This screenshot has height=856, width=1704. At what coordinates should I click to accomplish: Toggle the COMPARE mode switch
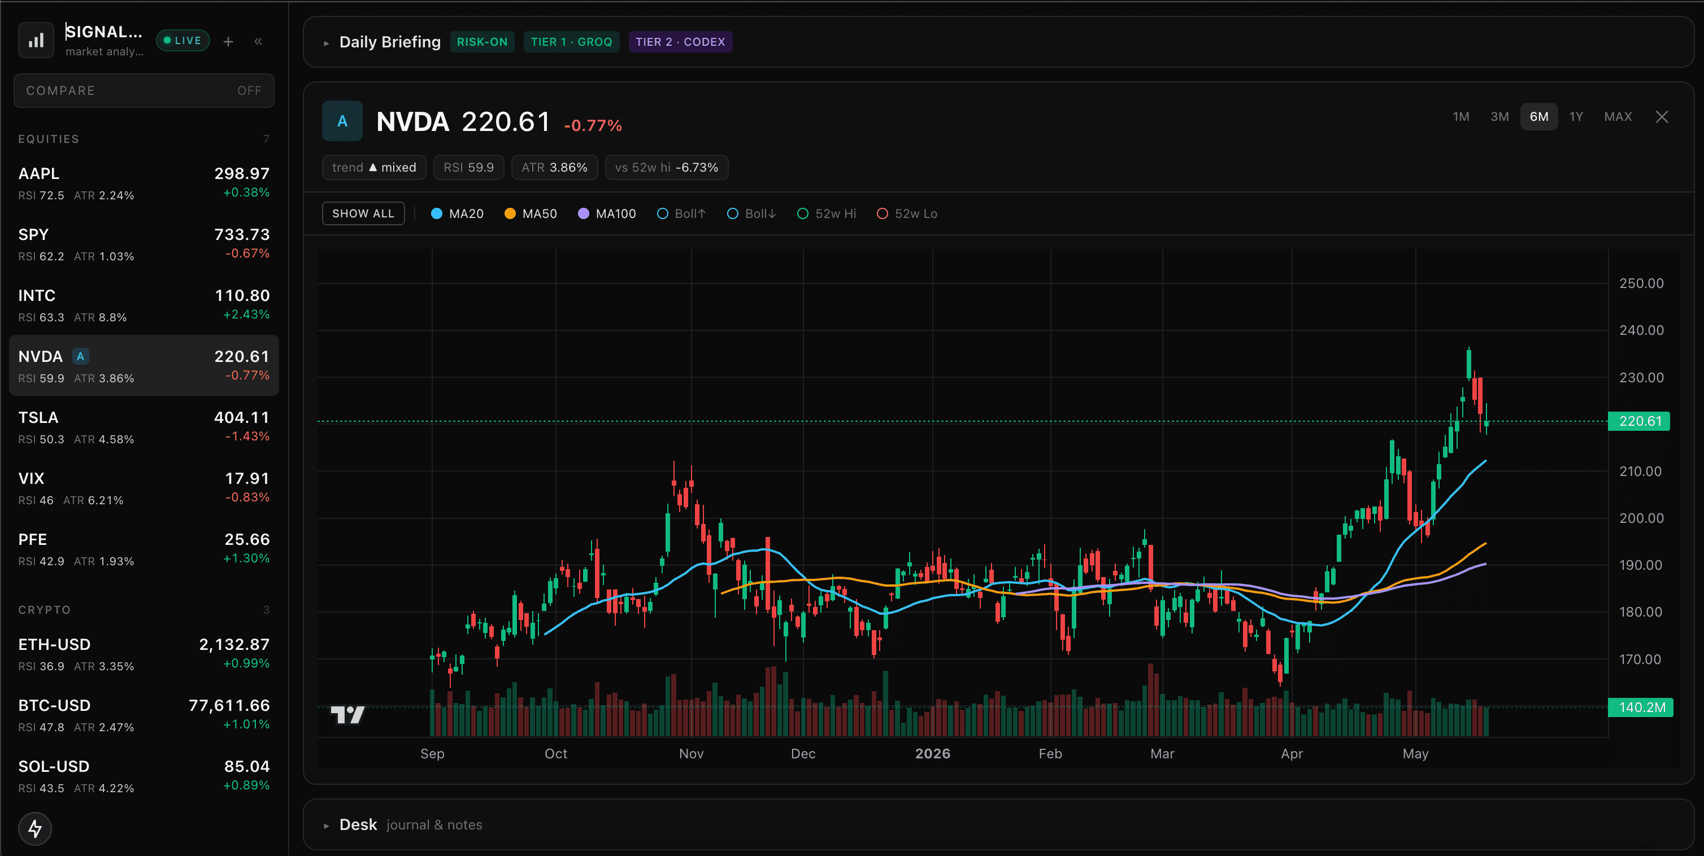coord(144,90)
